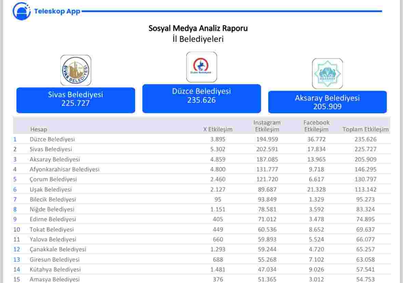
Task: Click the Sivas Belediyesi emblem
Action: pos(76,70)
